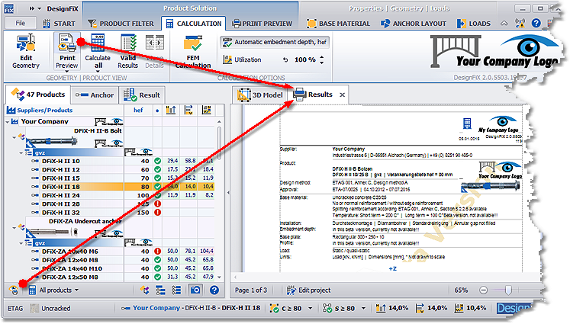The image size is (570, 324).
Task: Start FEM Calculation
Action: point(193,51)
